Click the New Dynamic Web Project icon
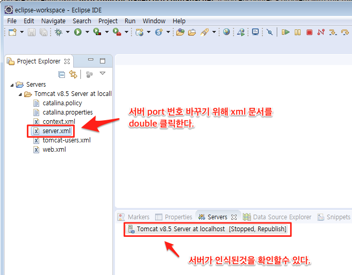This screenshot has height=275, width=352. coord(139,32)
